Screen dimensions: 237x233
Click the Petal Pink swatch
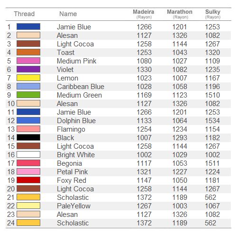tap(28, 171)
